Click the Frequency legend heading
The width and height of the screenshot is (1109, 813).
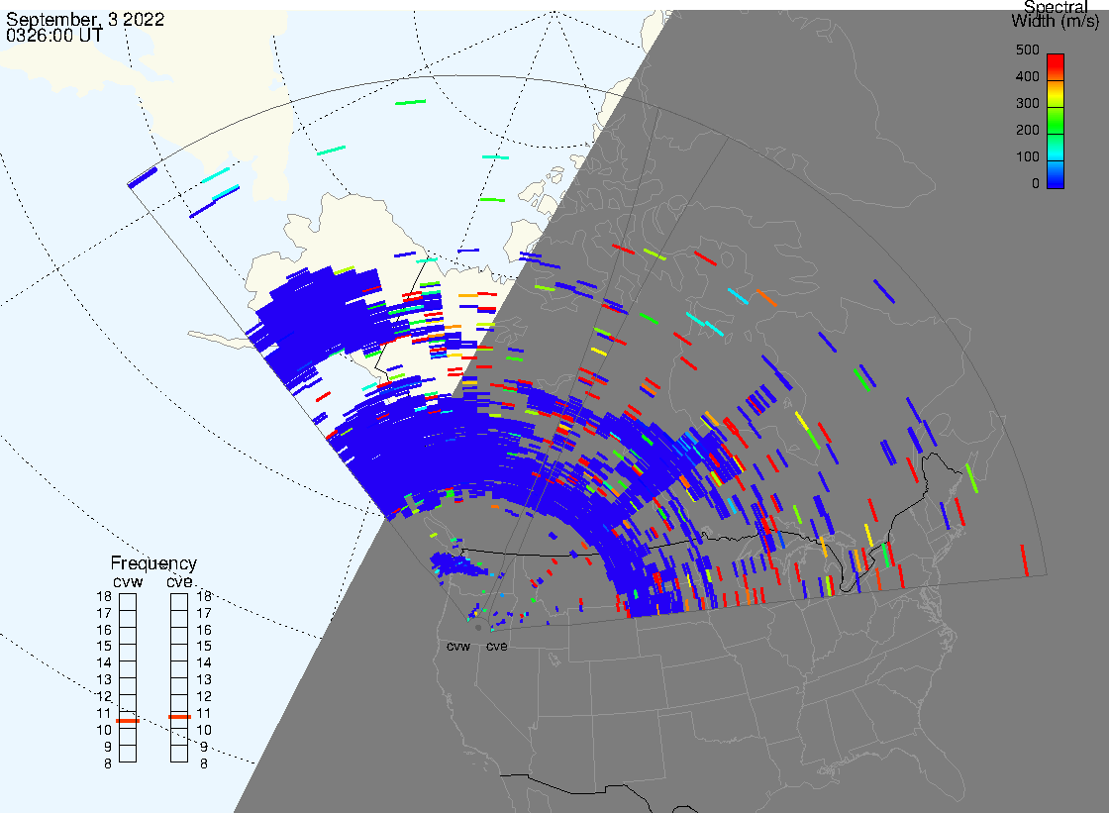[153, 563]
